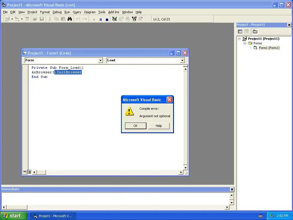Open the Add-Ins menu
The image size is (293, 220).
[x=114, y=12]
